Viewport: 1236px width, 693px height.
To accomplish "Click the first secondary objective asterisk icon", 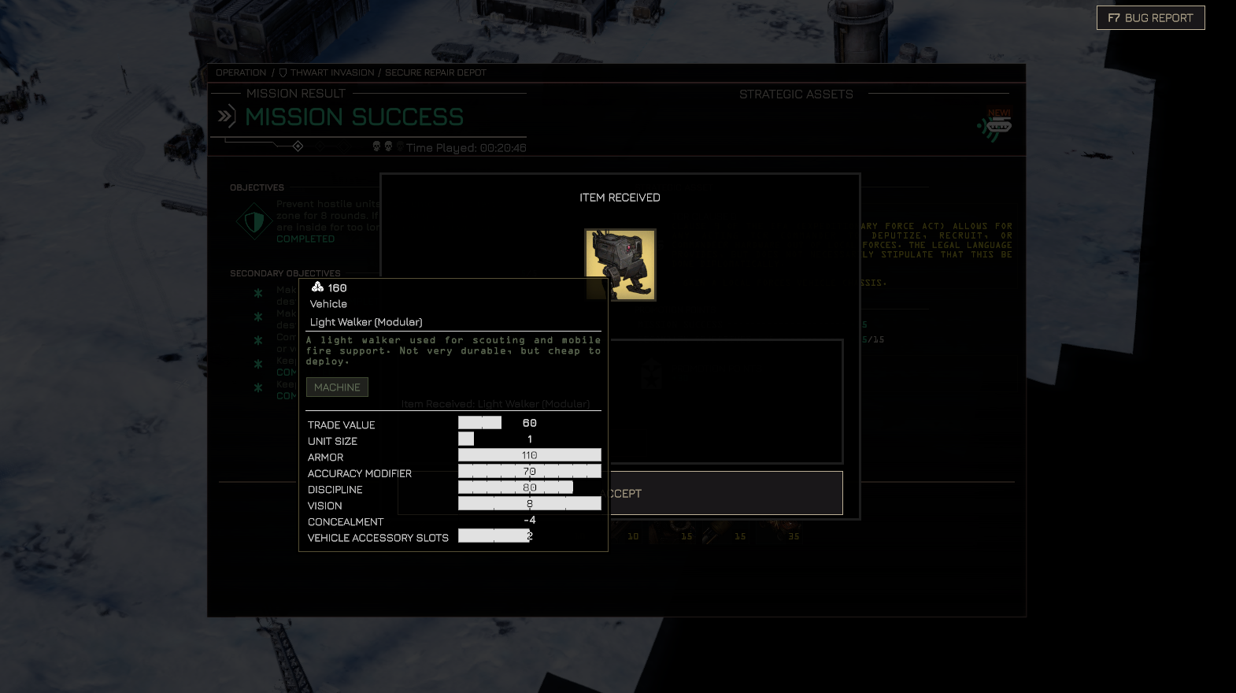I will pos(258,293).
